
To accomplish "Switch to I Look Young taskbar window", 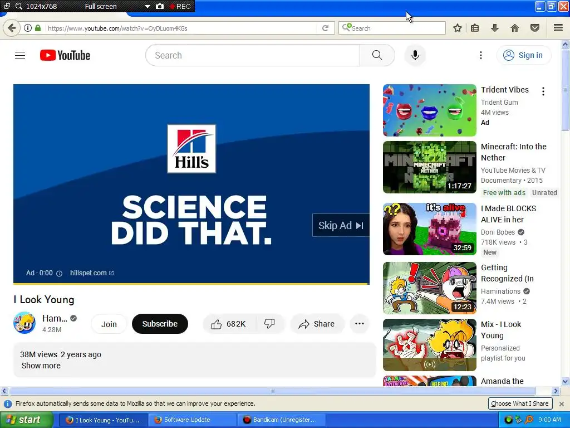I will click(103, 420).
